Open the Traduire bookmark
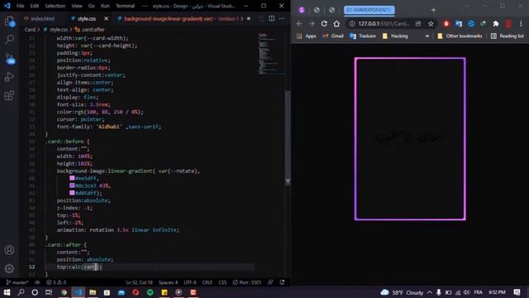 pos(363,36)
